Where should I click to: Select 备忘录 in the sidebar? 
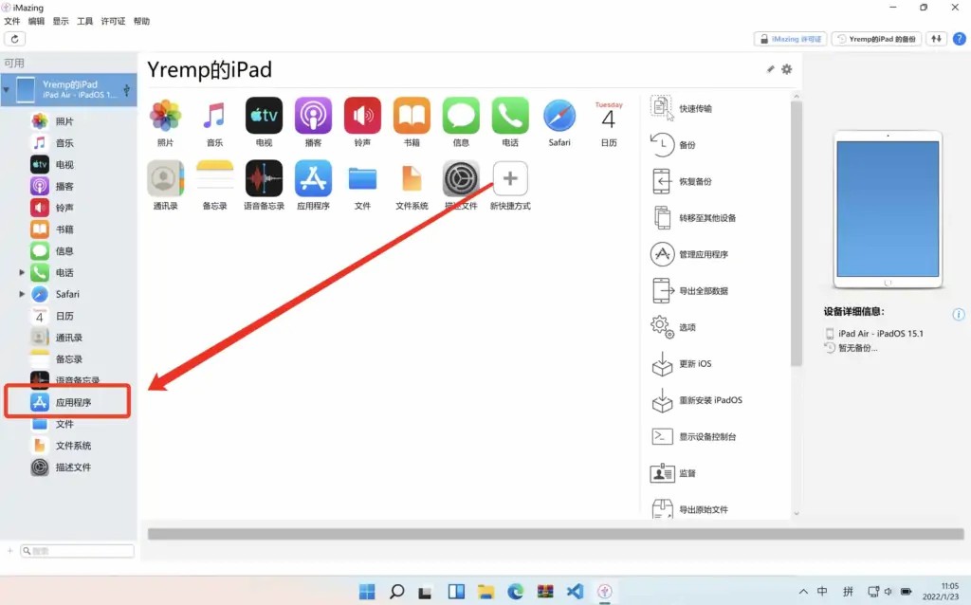[68, 359]
